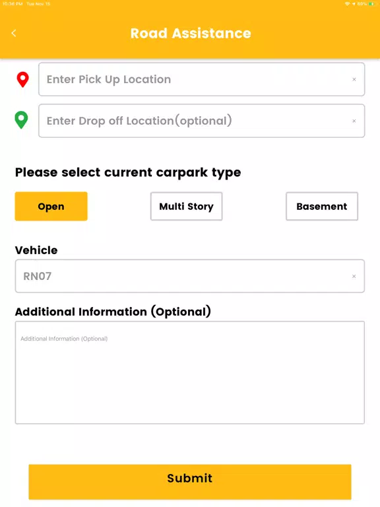Clear the Drop off Location field

click(354, 121)
